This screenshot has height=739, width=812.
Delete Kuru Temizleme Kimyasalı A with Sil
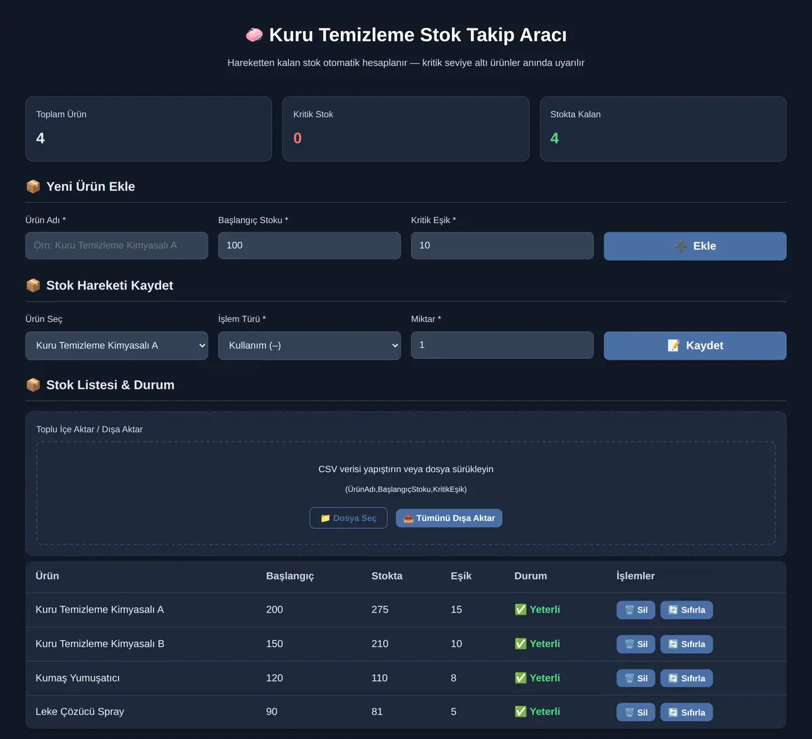(x=636, y=610)
